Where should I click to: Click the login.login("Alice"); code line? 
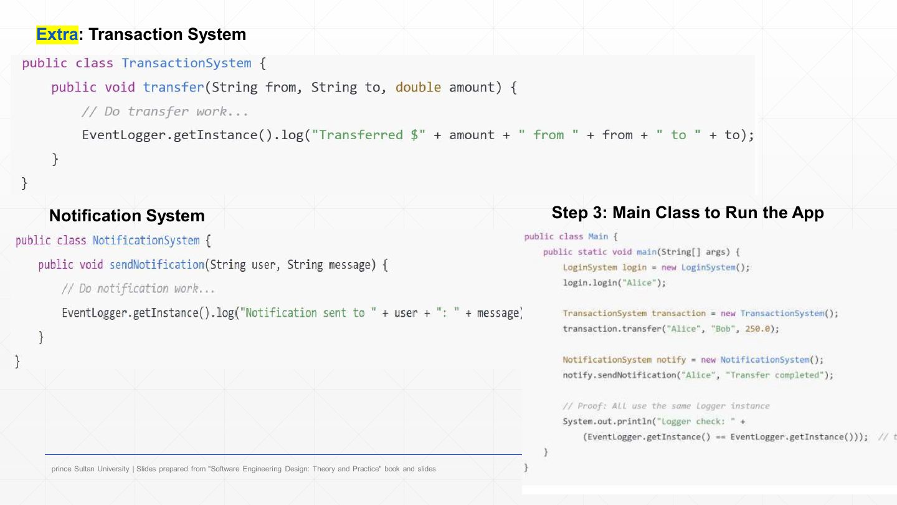614,282
